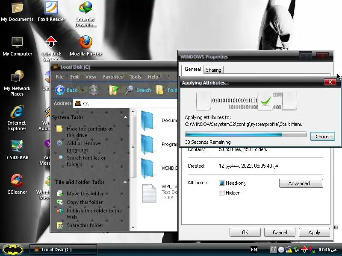Screen dimensions: 342x256
Task: Click the Hide the contents of this drive icon
Action: tap(59, 129)
